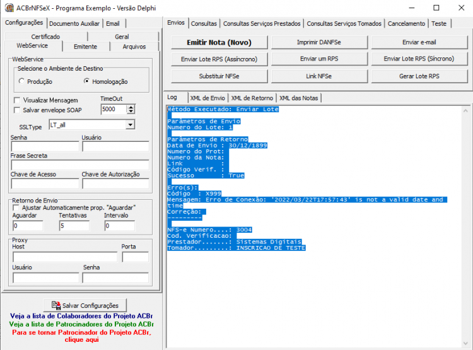The image size is (473, 350).
Task: Check Ajustar Automaticamente prop. Aguardar
Action: [x=16, y=207]
